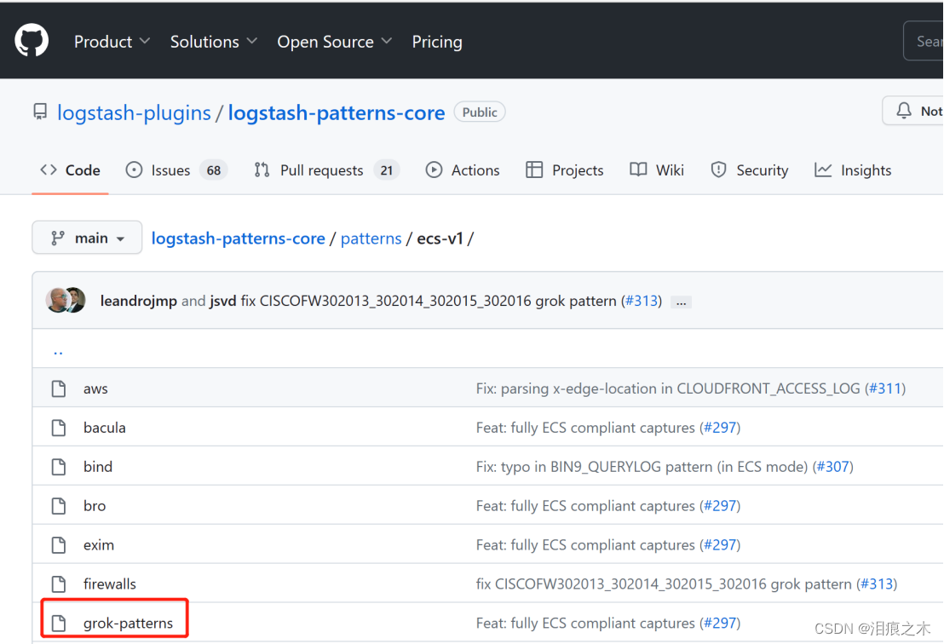Click the circular Issues icon
Screen dimensions: 944x644
(x=134, y=170)
